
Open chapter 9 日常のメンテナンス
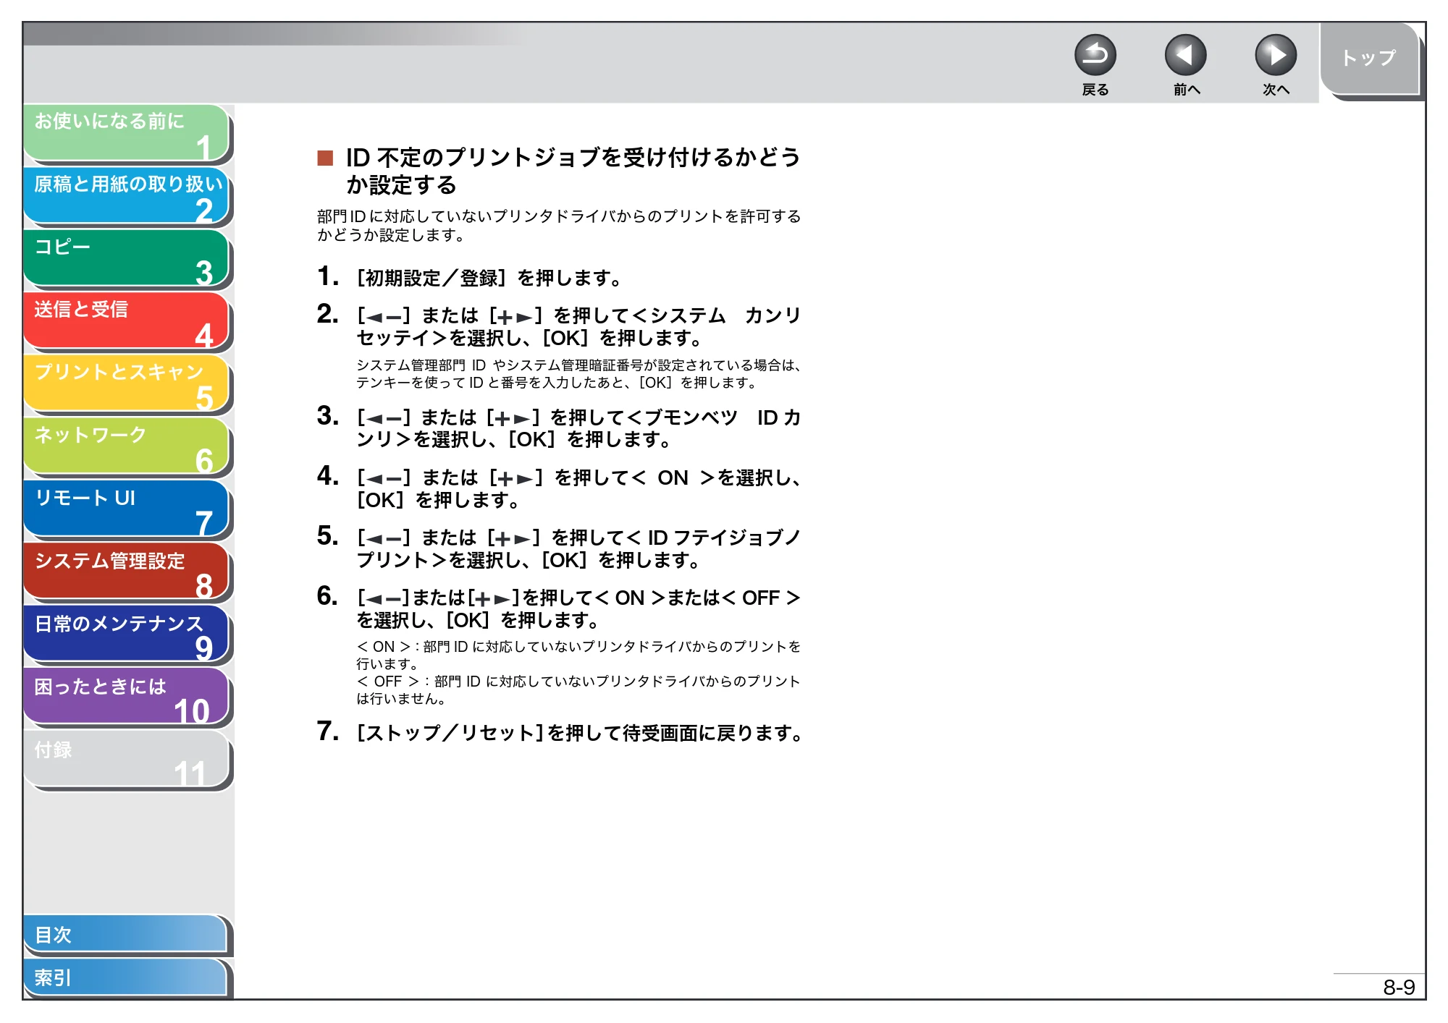pos(127,634)
